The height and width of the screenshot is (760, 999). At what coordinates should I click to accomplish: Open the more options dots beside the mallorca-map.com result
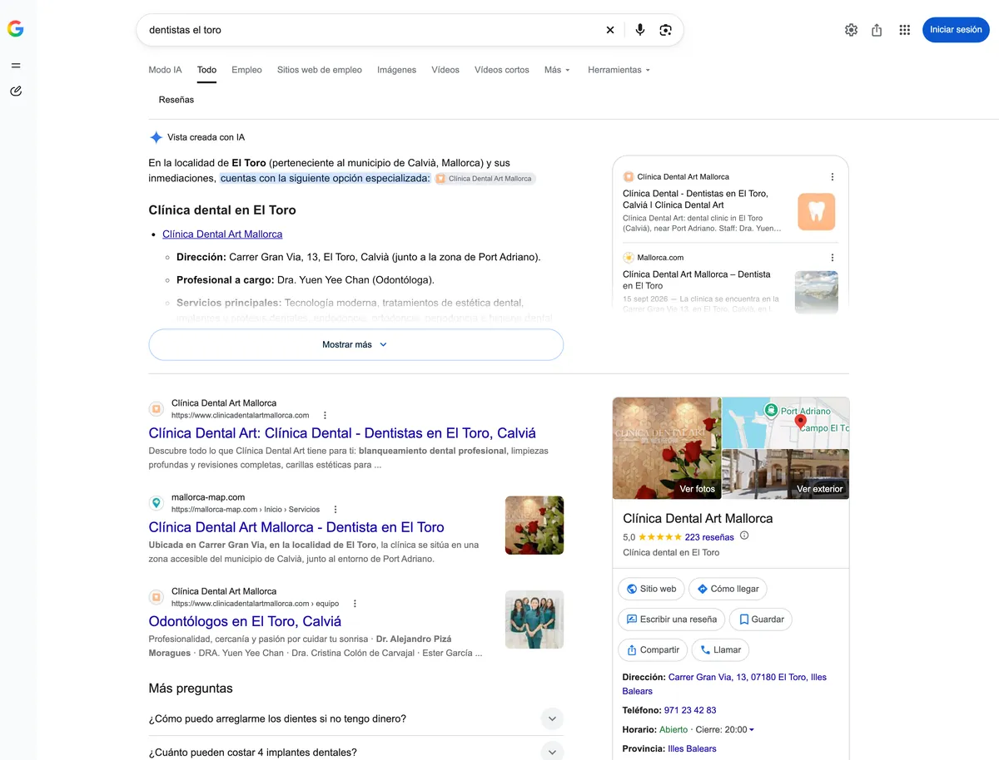point(335,509)
